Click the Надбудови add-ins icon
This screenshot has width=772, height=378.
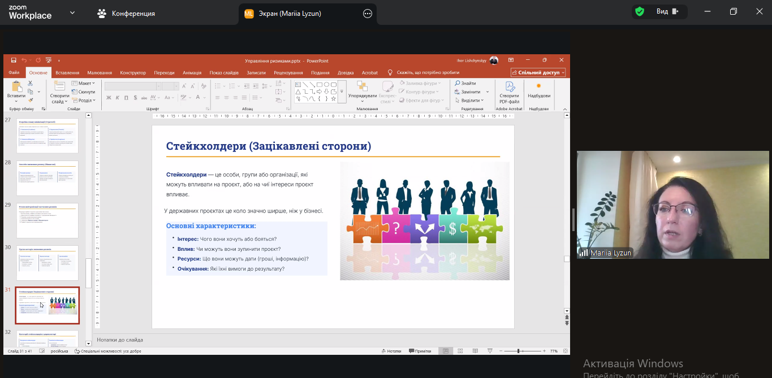point(538,87)
